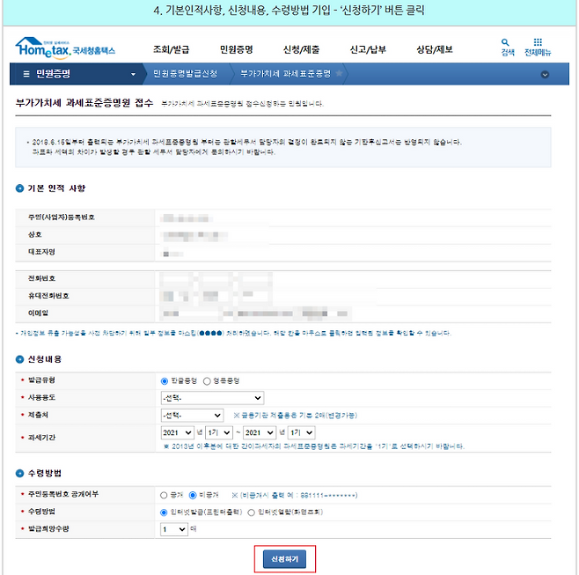The width and height of the screenshot is (579, 575).
Task: Select the 영문증명 radio button
Action: click(x=208, y=380)
